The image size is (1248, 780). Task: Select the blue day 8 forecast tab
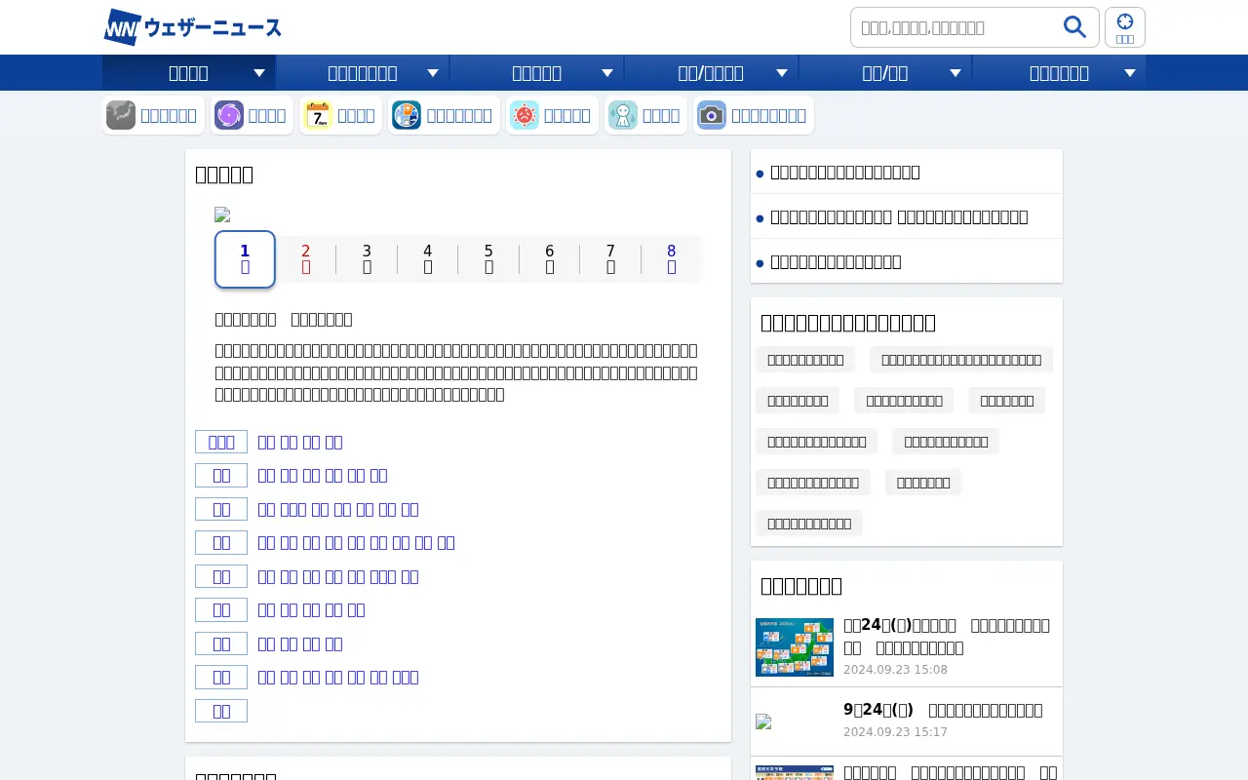672,259
